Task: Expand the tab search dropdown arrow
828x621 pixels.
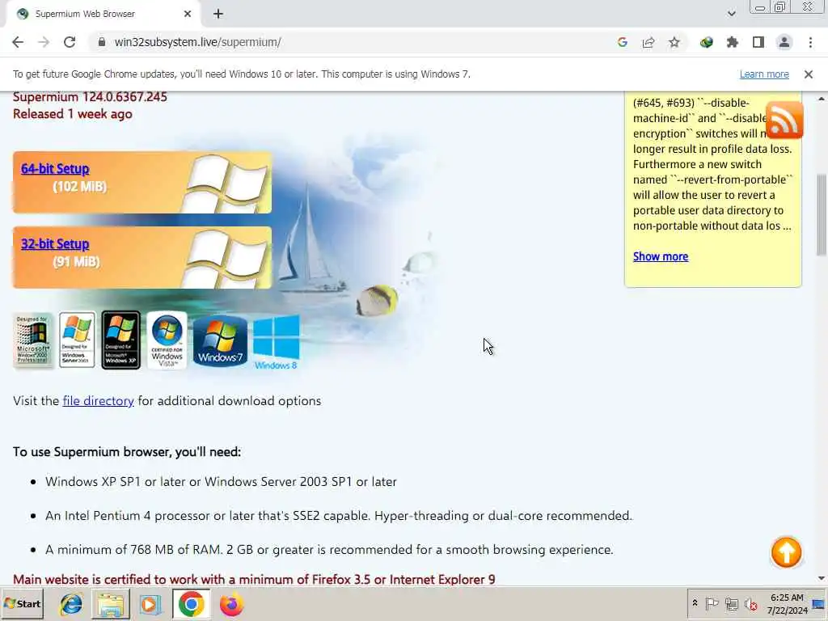Action: [x=731, y=14]
